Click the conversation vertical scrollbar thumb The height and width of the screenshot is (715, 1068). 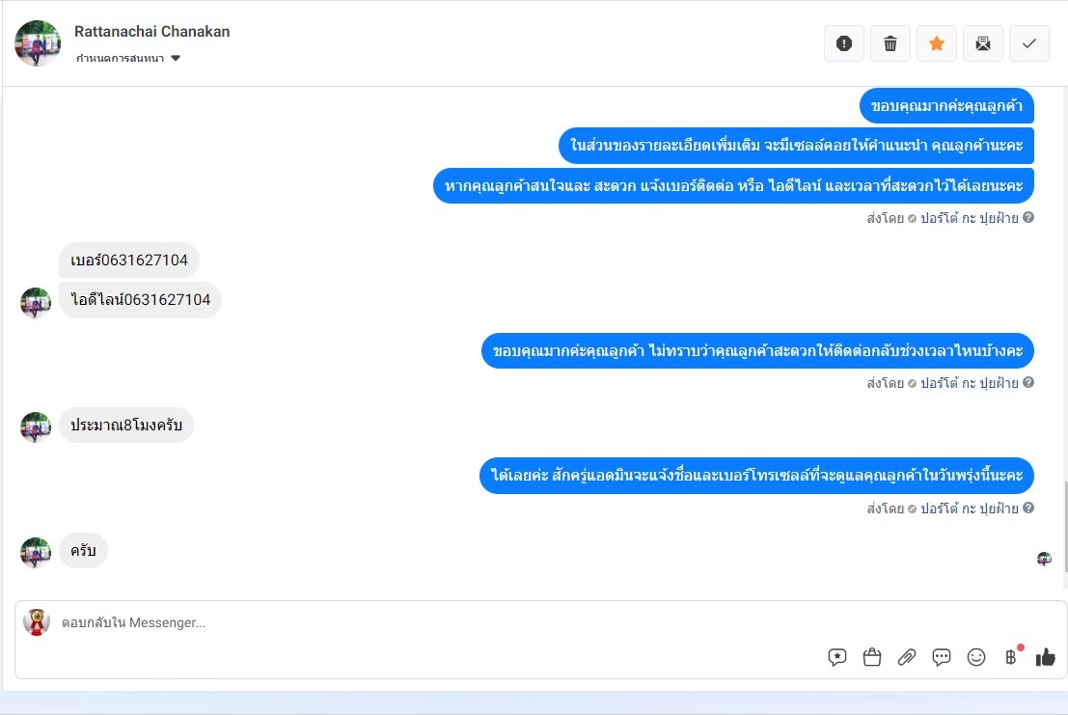pyautogui.click(x=1064, y=527)
